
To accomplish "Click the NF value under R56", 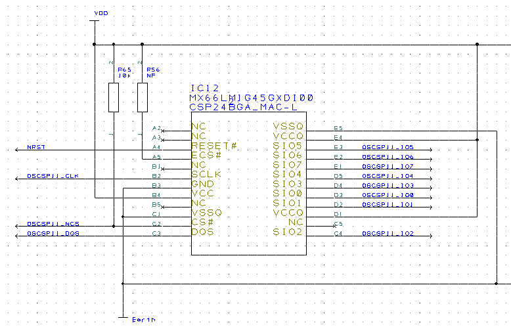I will click(151, 76).
